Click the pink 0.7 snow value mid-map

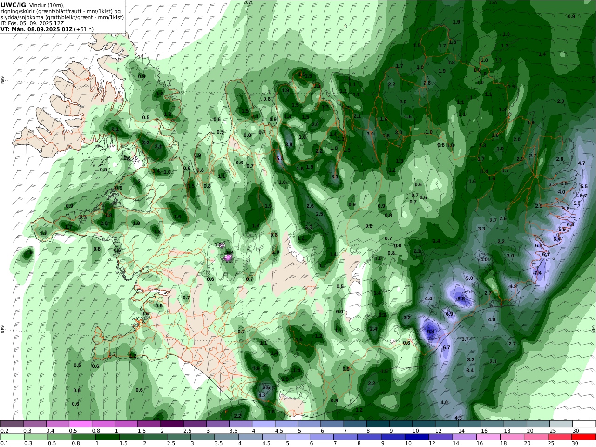coord(228,257)
